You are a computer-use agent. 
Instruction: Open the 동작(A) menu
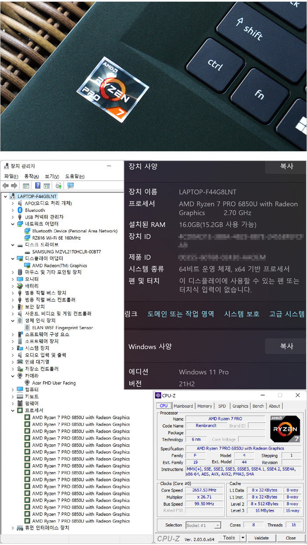pyautogui.click(x=32, y=176)
